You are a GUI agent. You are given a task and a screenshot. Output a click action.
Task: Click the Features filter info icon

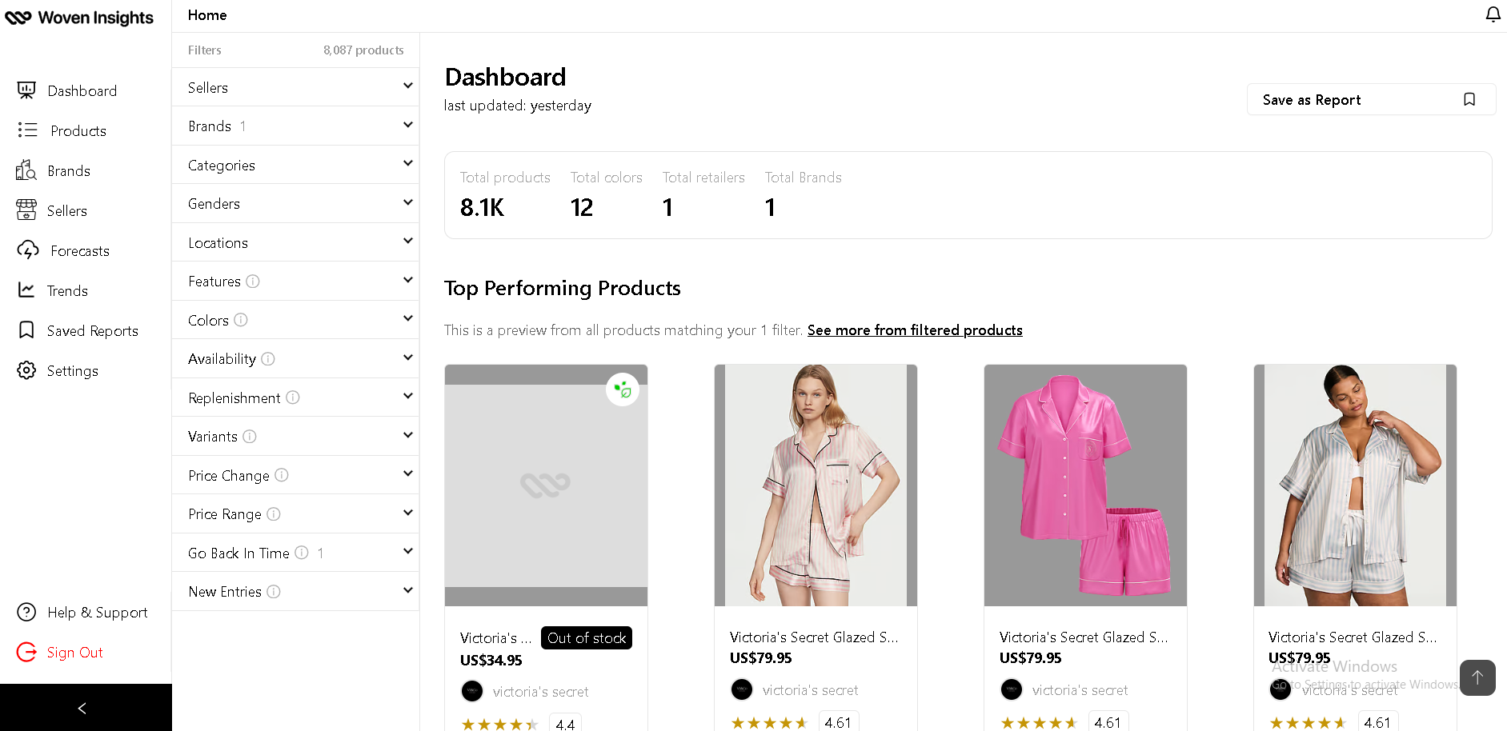tap(253, 282)
